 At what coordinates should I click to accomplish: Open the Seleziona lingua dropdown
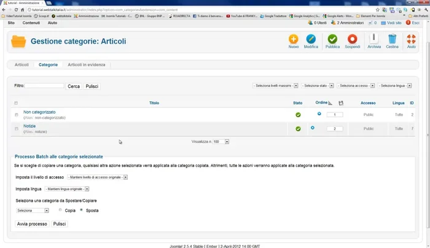tap(395, 86)
